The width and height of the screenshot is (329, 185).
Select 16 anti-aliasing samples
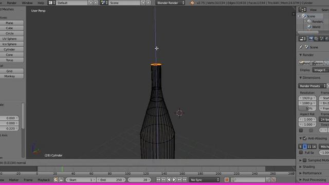point(314,146)
